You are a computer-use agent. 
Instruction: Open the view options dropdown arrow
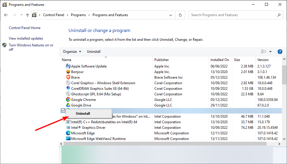click(270, 52)
